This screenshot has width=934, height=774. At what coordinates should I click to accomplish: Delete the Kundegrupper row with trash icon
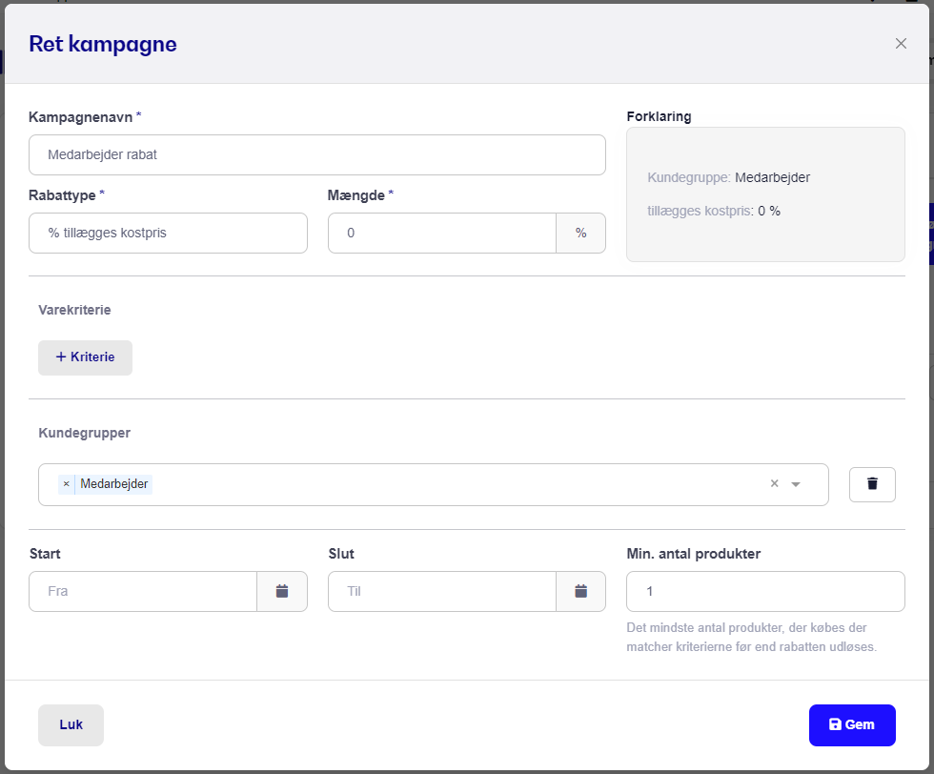click(x=872, y=484)
